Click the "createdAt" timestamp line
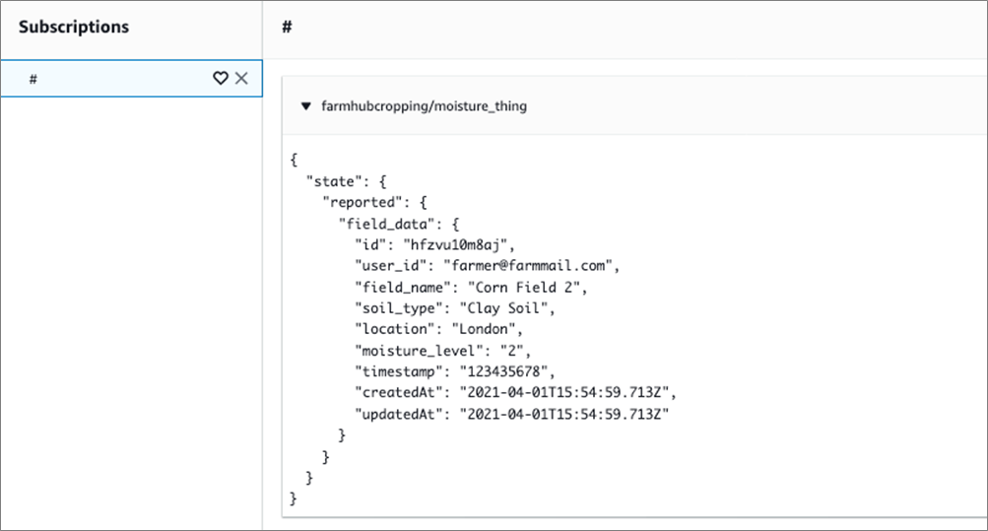 pos(515,392)
